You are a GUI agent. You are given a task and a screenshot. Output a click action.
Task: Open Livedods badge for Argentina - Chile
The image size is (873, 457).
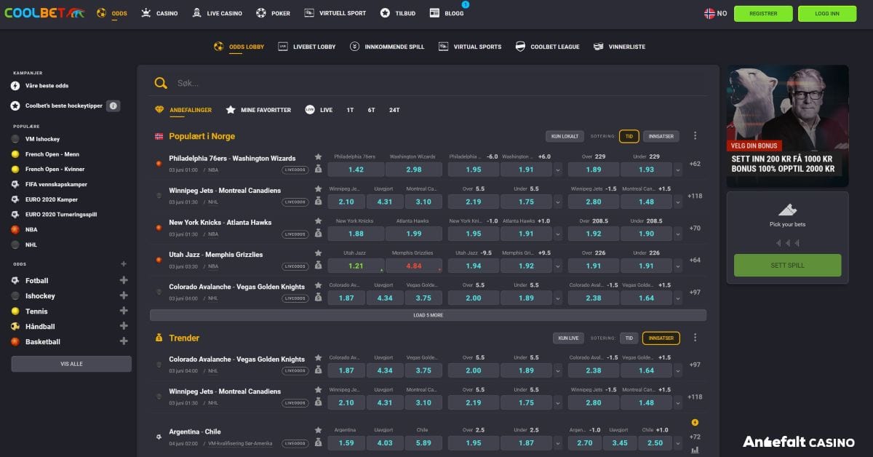tap(295, 443)
